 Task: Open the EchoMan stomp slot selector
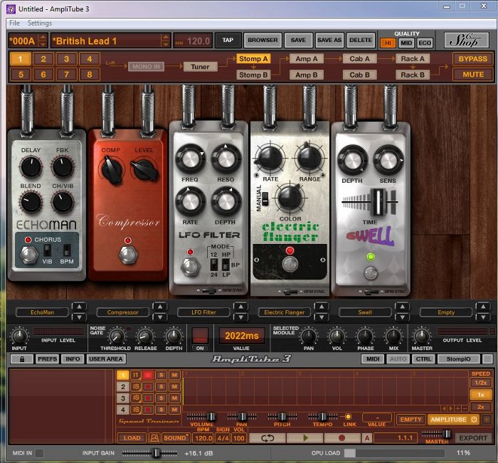click(42, 312)
